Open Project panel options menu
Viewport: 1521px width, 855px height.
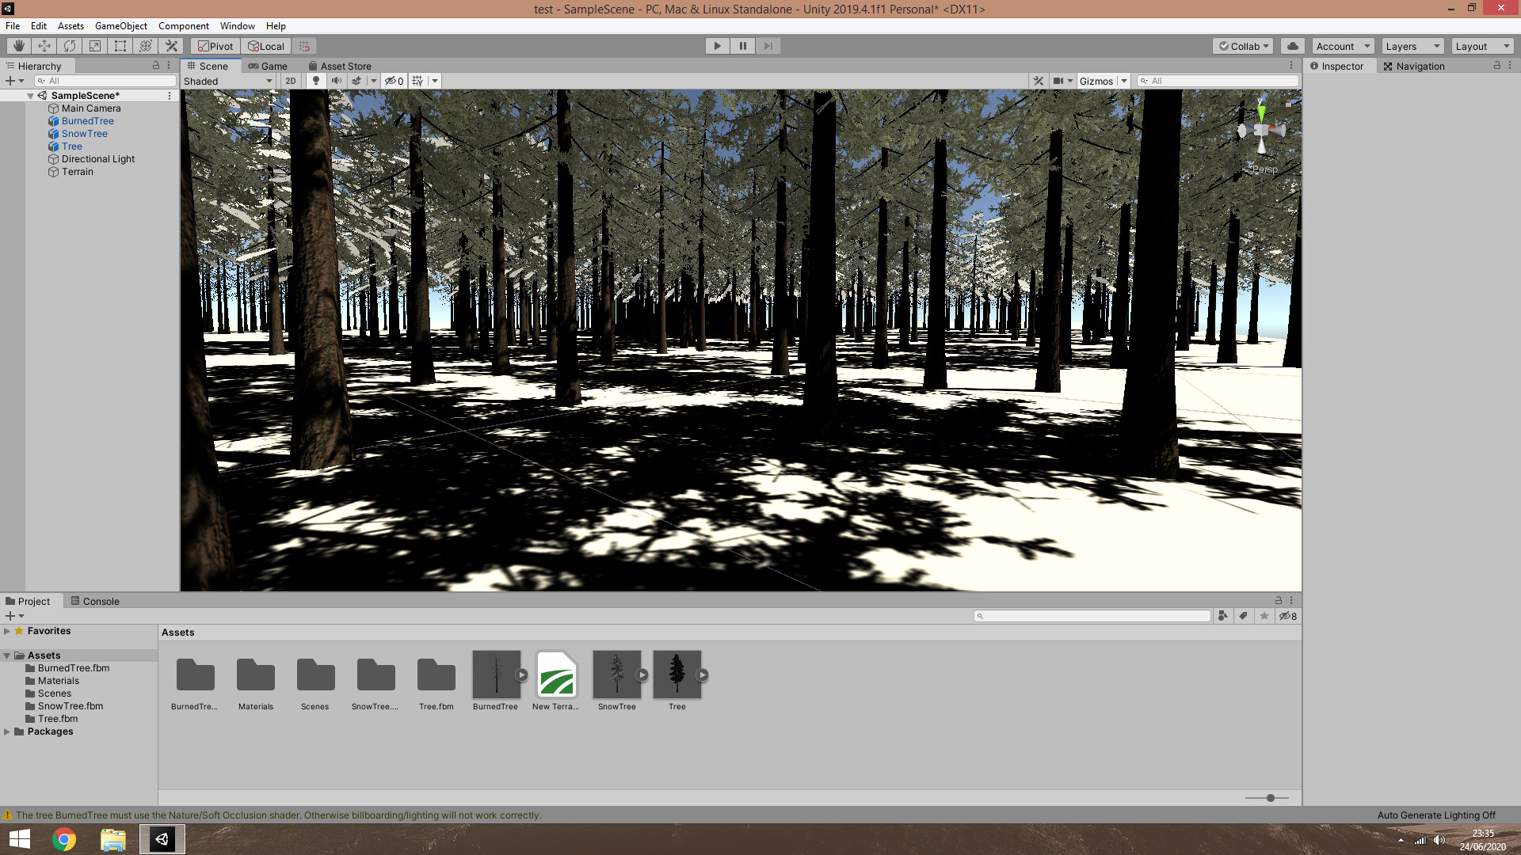coord(1291,601)
